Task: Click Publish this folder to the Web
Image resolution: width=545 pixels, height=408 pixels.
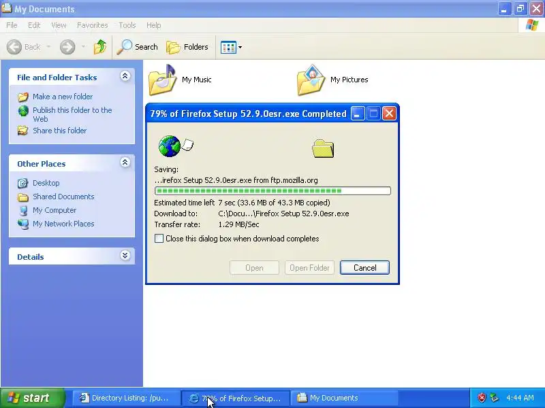Action: coord(72,114)
